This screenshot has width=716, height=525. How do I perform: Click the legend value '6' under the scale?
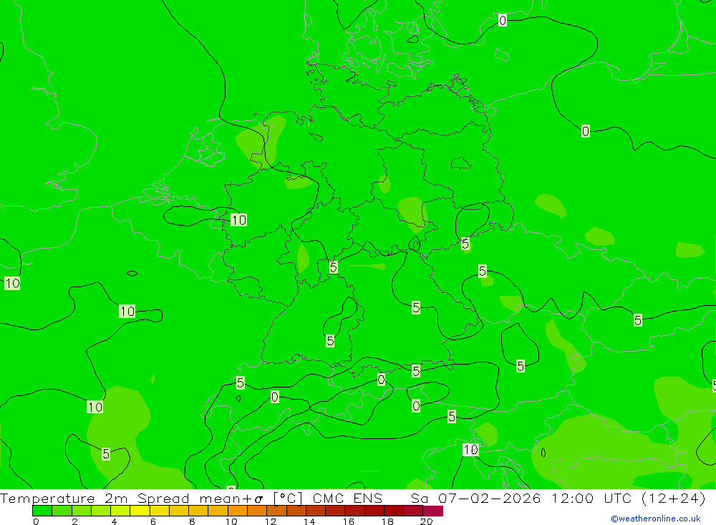point(153,521)
